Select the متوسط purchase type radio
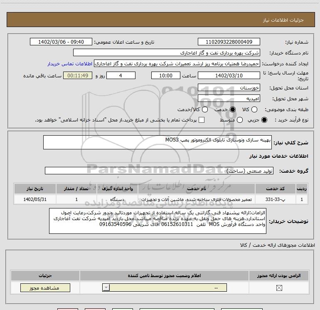 point(240,120)
